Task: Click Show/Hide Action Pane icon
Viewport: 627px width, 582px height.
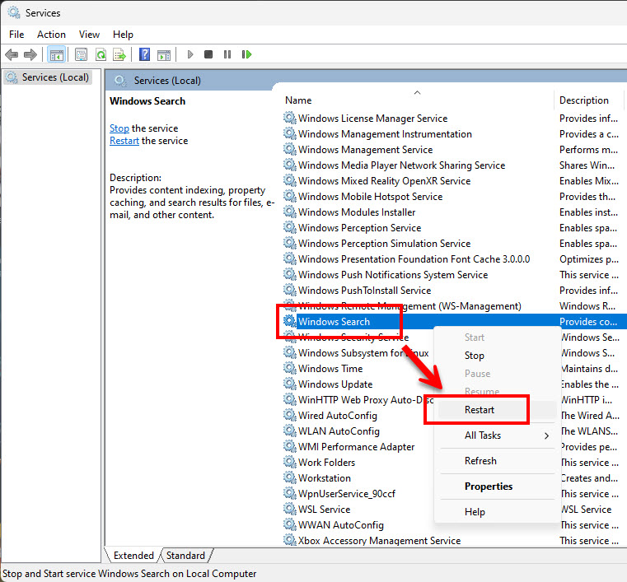Action: 164,54
